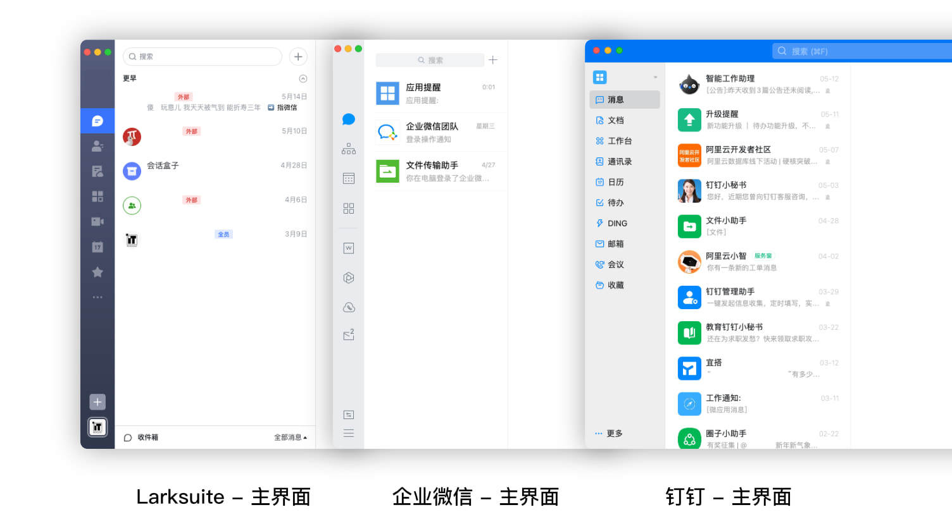The height and width of the screenshot is (531, 952).
Task: Switch to the 消息 tab in 钉钉
Action: tap(625, 99)
